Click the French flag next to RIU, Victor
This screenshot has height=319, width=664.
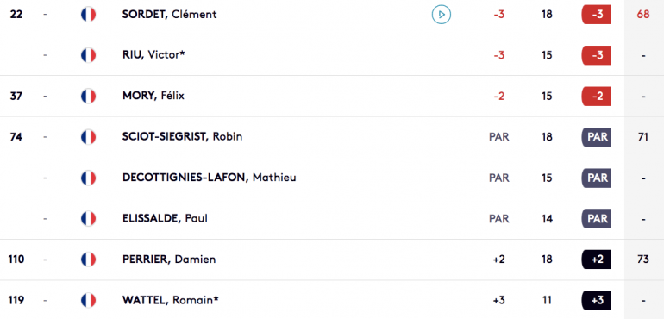coord(88,55)
